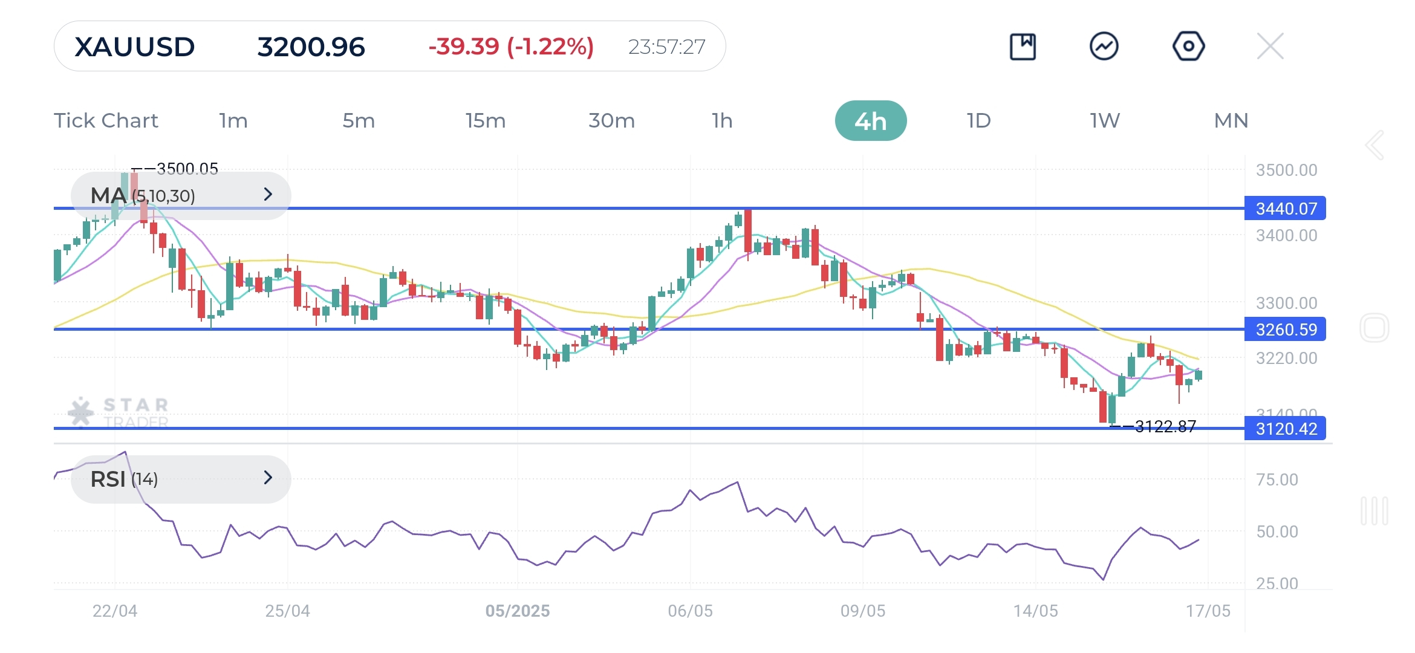
Task: Close the XAUUSD chart with the X
Action: (1270, 46)
